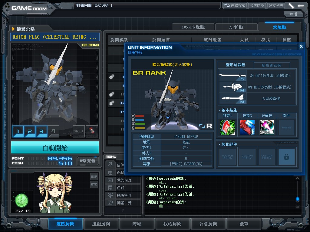Image resolution: width=310 pixels, height=232 pixels.
Task: Click the M幣充值 button
Action: (x=87, y=161)
